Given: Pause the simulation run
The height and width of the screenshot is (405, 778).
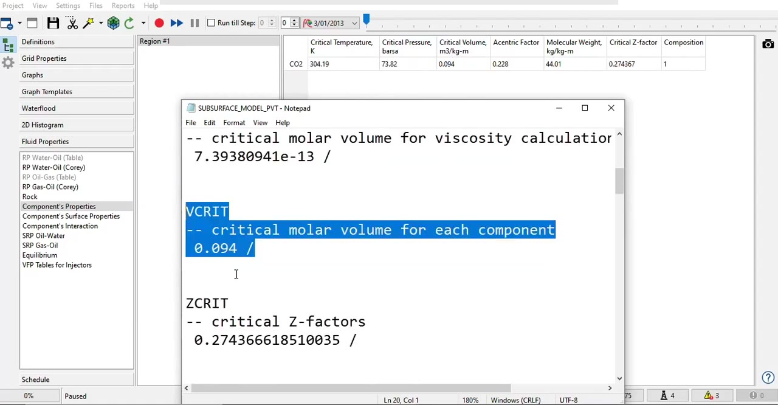Looking at the screenshot, I should pyautogui.click(x=194, y=22).
